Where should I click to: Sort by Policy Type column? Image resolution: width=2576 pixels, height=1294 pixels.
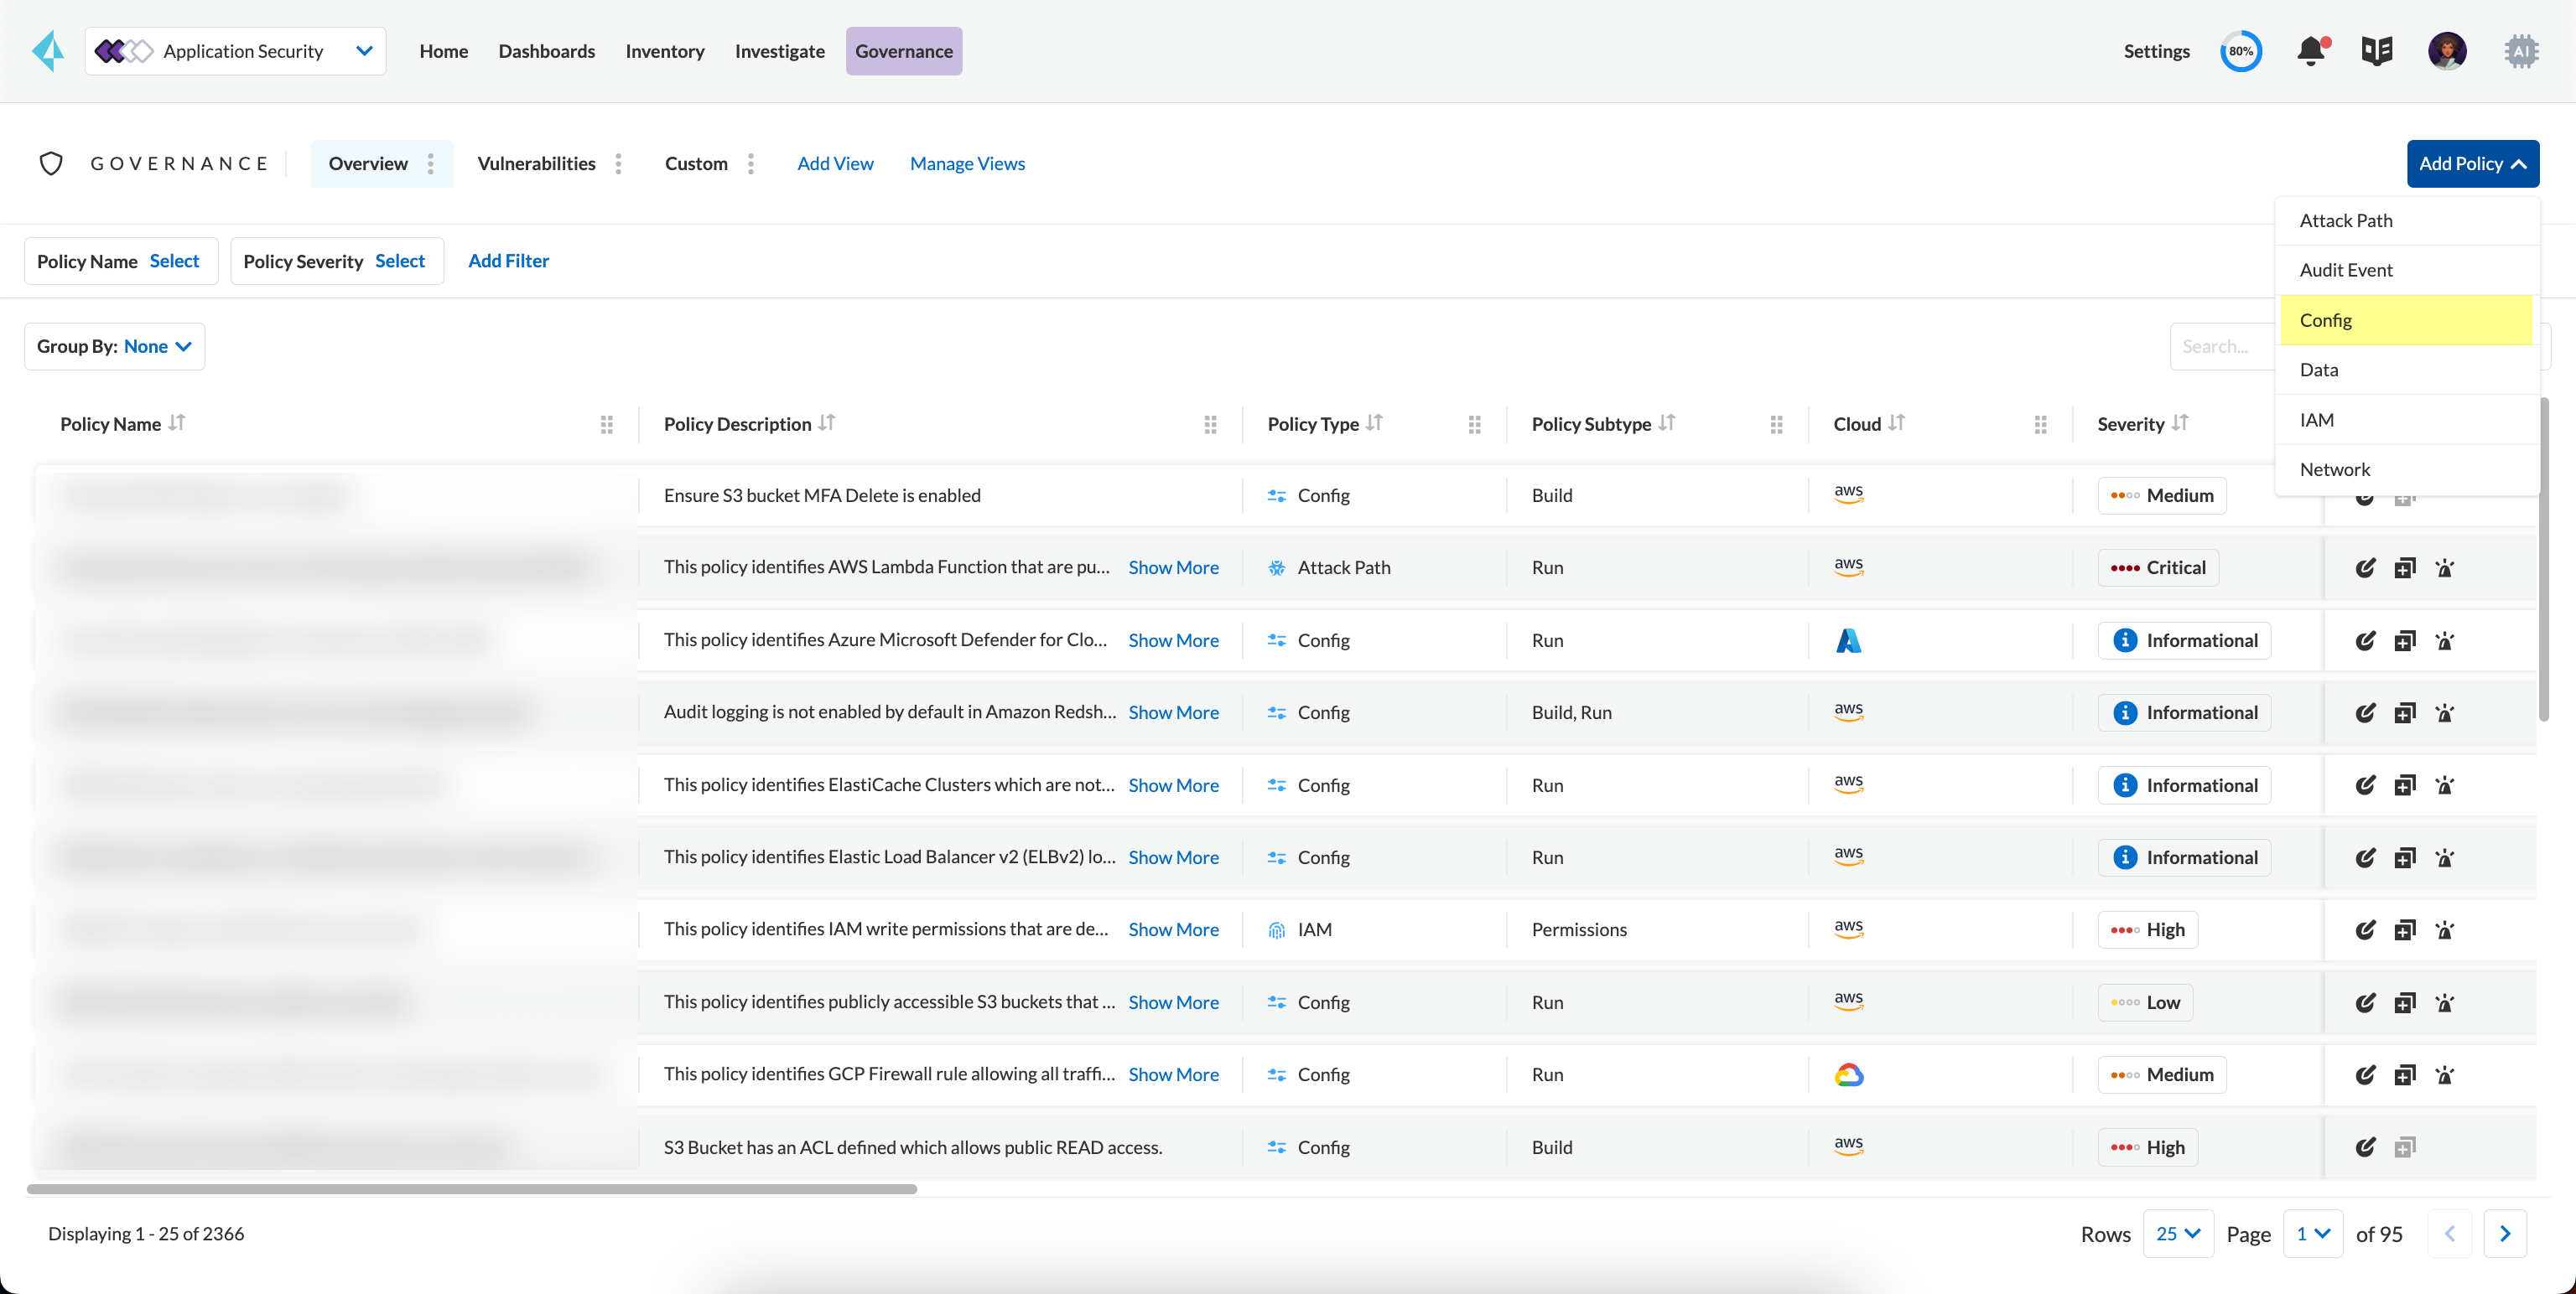click(1375, 422)
